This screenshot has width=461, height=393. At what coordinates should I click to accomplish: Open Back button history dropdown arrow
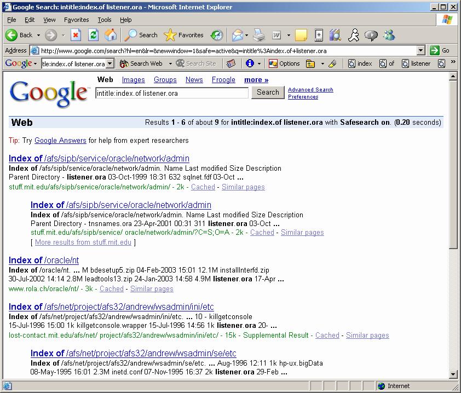[38, 35]
